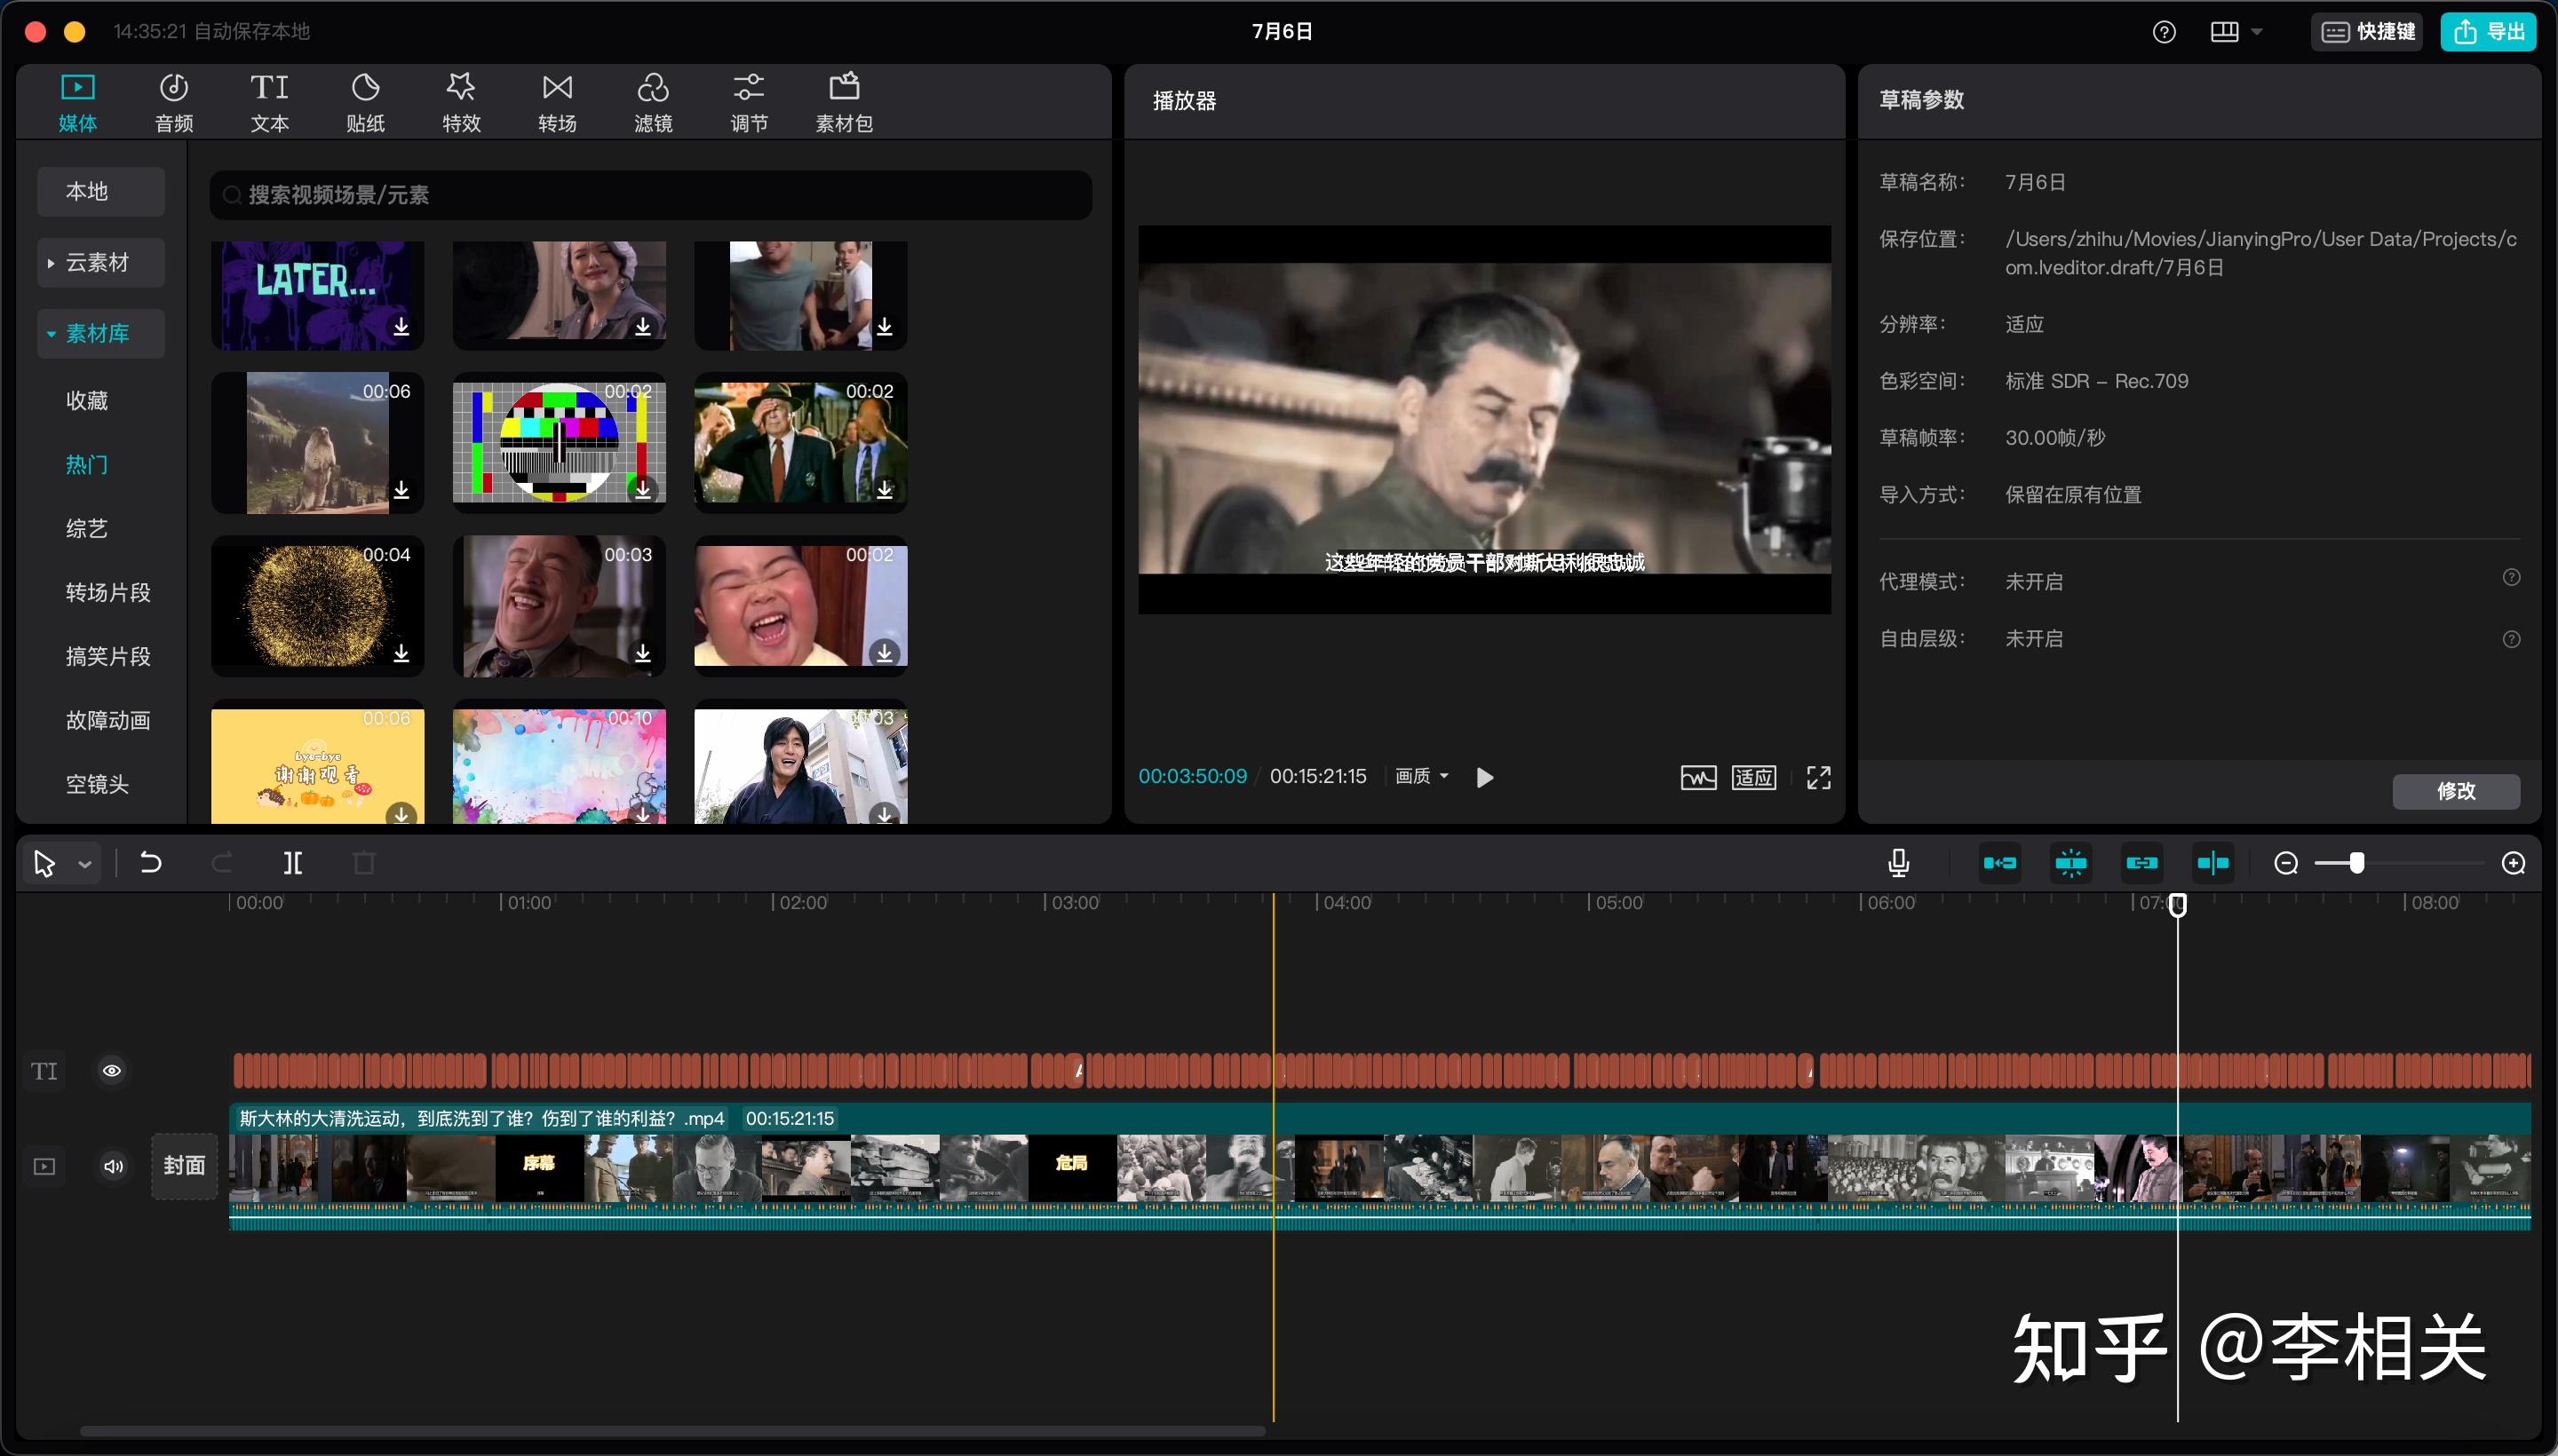Download the LATER... clip
This screenshot has width=2558, height=1456.
click(x=401, y=327)
